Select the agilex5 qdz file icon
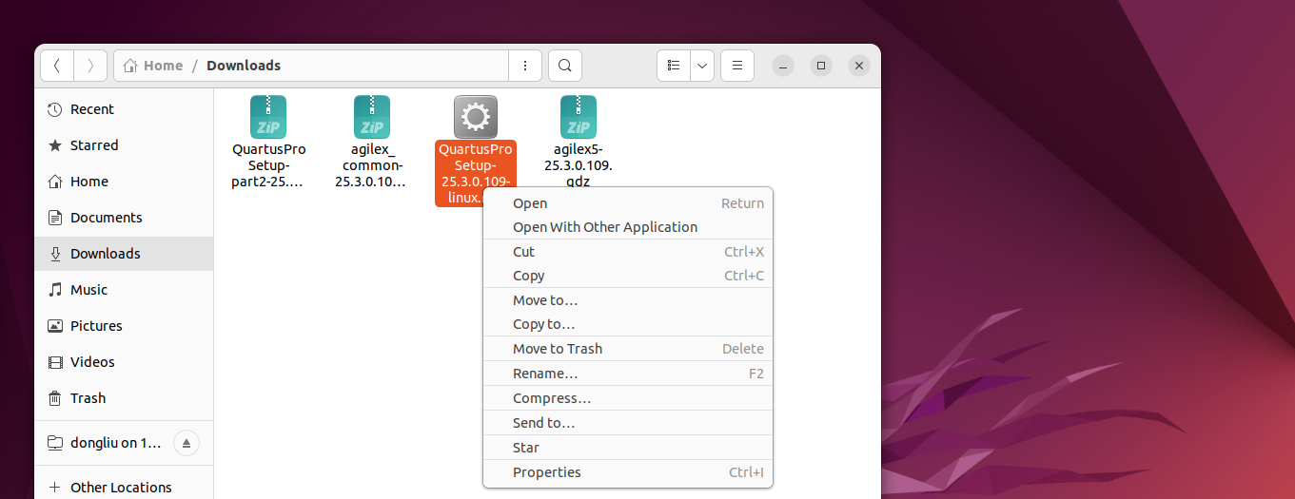The width and height of the screenshot is (1295, 499). pyautogui.click(x=579, y=117)
